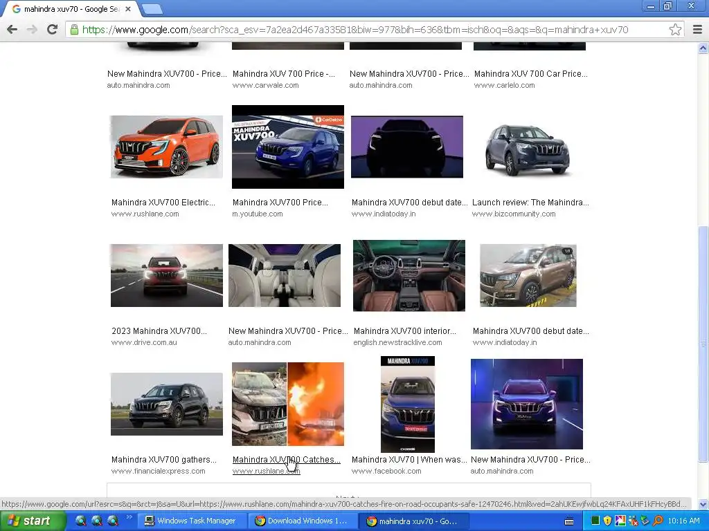Click the vertical scrollbar thumb
709x531 pixels.
click(x=703, y=343)
